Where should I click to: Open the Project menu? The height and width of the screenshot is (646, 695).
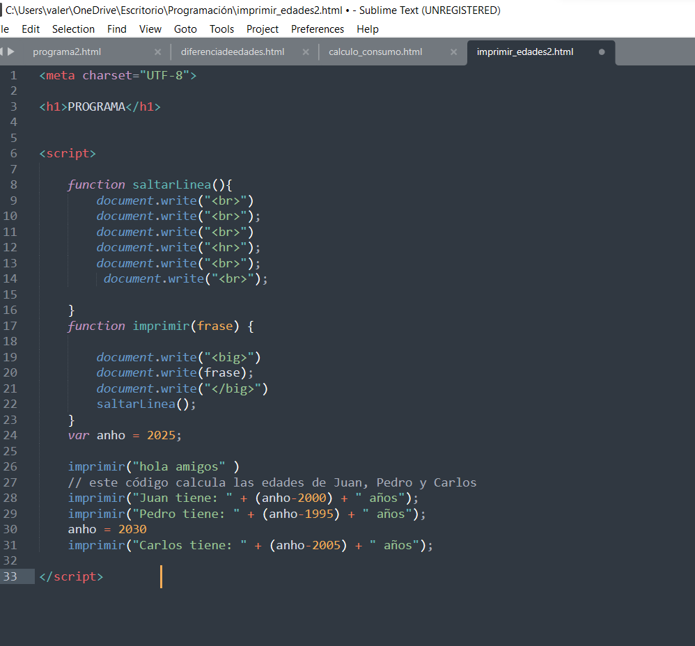click(x=263, y=29)
